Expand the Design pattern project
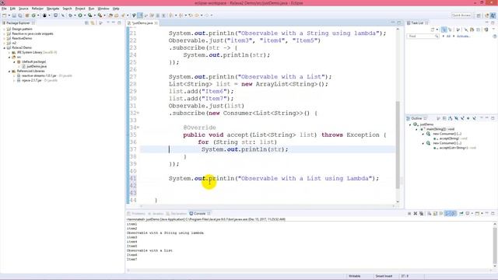The width and height of the screenshot is (498, 280). pos(4,29)
